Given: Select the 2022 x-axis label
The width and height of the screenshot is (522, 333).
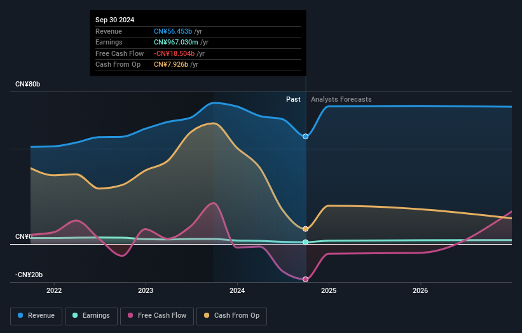Looking at the screenshot, I should coord(54,290).
